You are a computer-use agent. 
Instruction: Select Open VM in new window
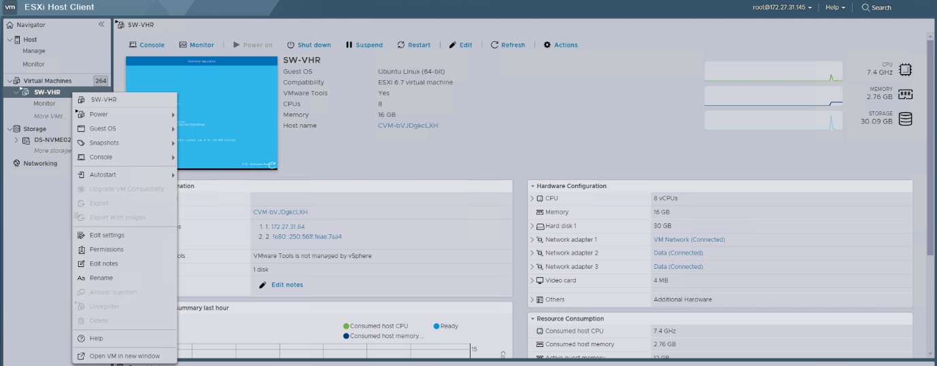pyautogui.click(x=125, y=356)
